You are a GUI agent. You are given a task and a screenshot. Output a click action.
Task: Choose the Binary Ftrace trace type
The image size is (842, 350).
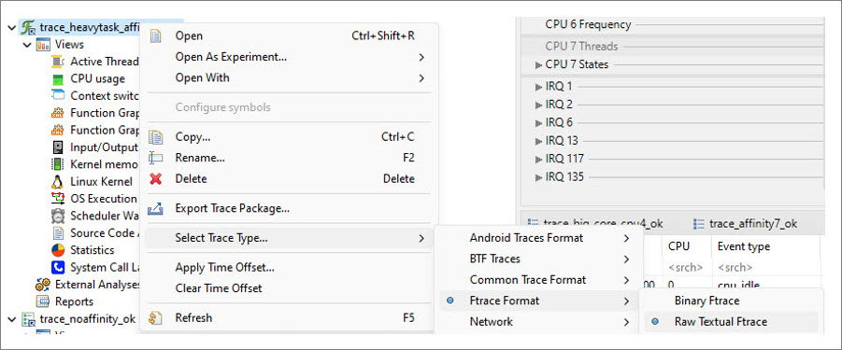[x=706, y=301]
